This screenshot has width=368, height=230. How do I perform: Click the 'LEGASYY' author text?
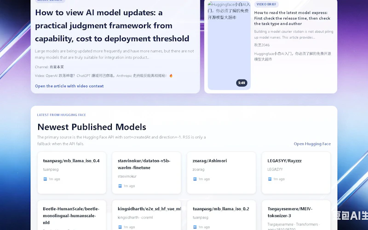click(275, 169)
